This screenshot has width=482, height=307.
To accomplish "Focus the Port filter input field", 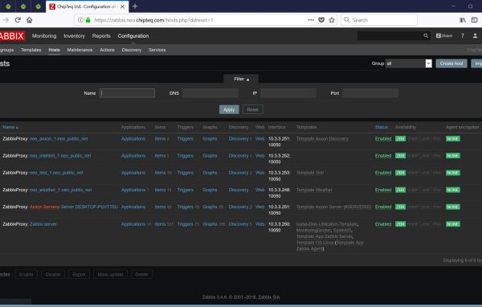I will 370,93.
